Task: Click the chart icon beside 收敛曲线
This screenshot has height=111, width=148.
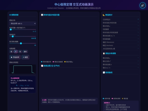Action: [x=104, y=72]
